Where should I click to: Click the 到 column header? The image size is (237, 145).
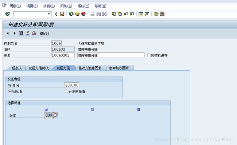click(x=92, y=109)
